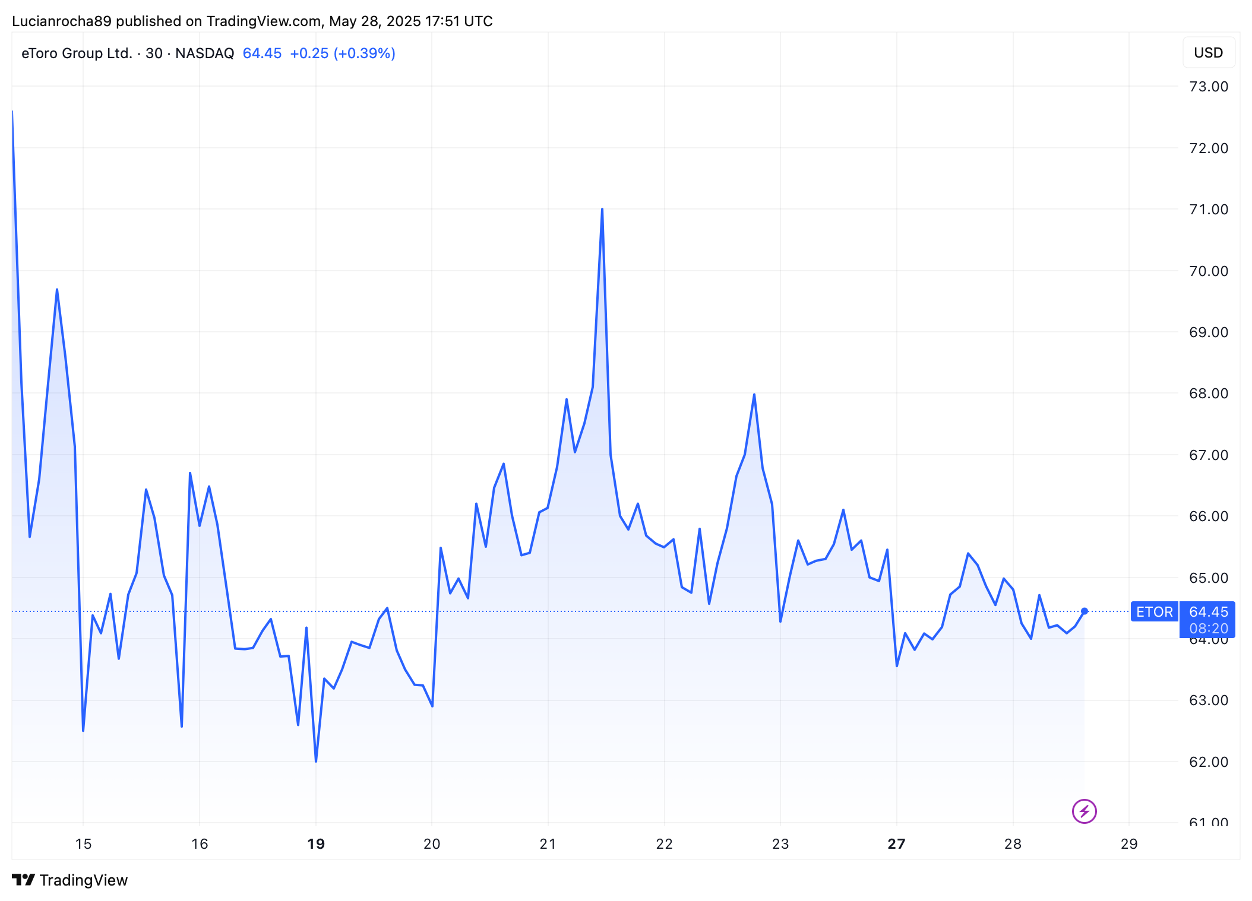This screenshot has width=1252, height=901.
Task: Click the +0.25 (+0.39%) change value
Action: (x=343, y=53)
